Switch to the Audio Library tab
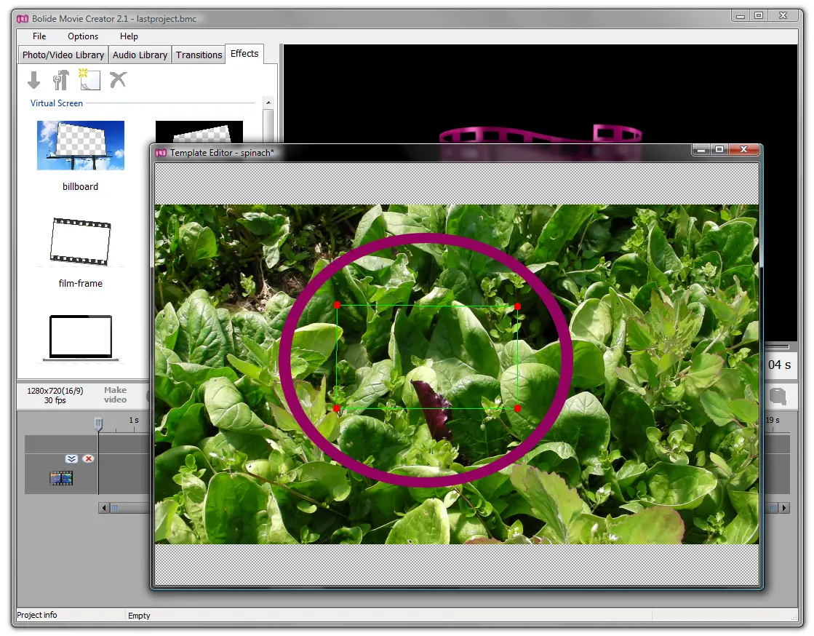The image size is (814, 636). 140,55
